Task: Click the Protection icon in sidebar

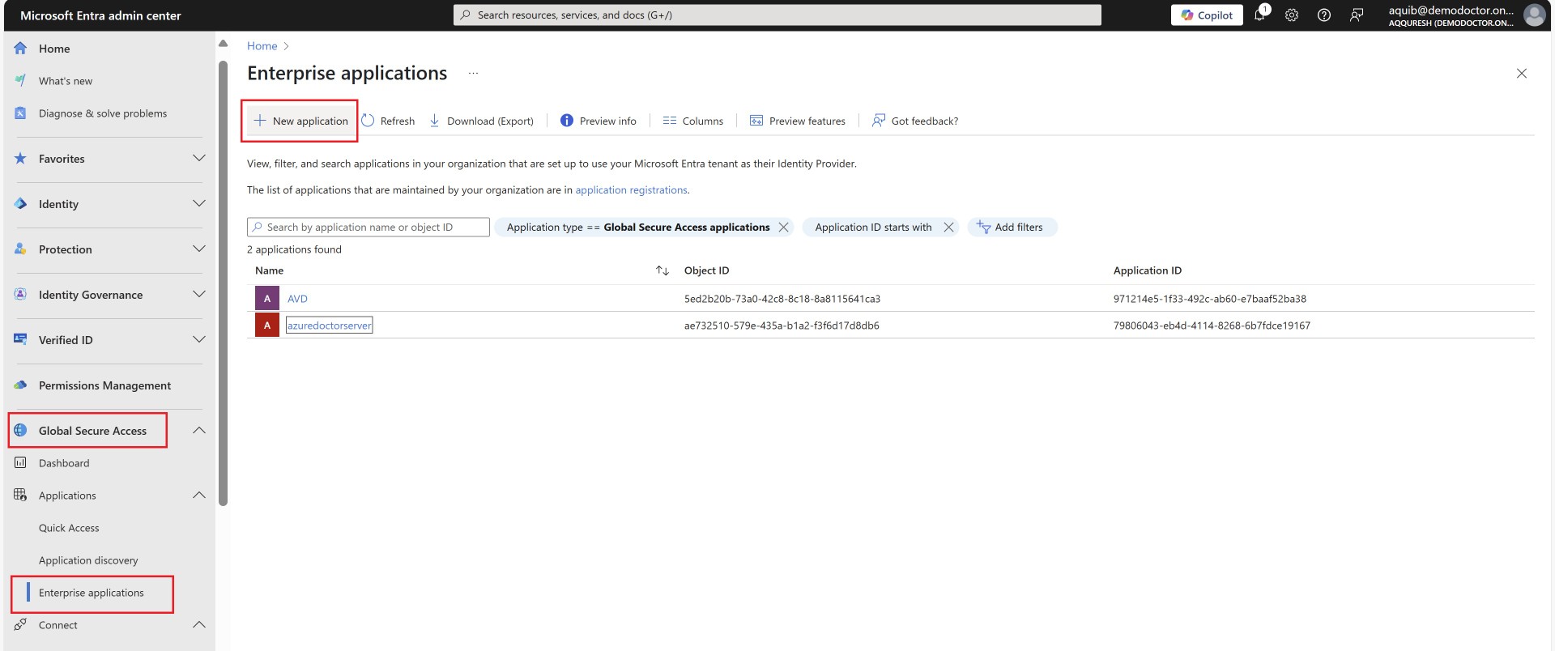Action: tap(20, 249)
